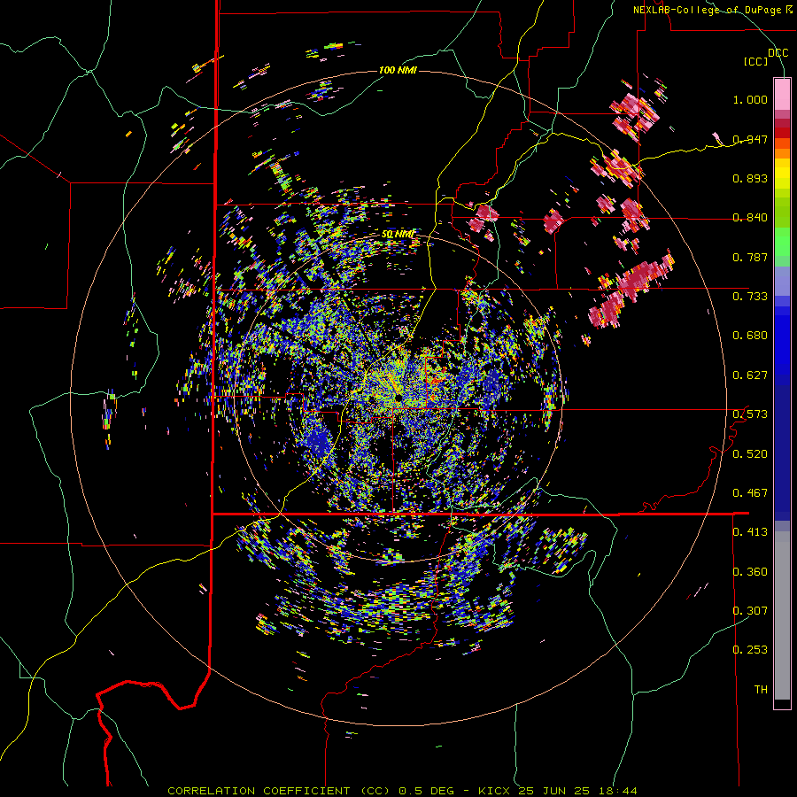This screenshot has height=797, width=797.
Task: Click the 0.947 color scale value
Action: pos(750,139)
